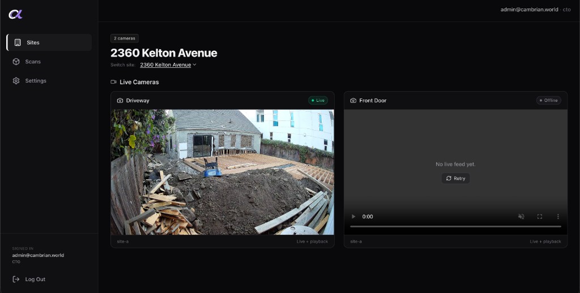This screenshot has height=293, width=580.
Task: Open the Settings sidebar item
Action: point(49,80)
